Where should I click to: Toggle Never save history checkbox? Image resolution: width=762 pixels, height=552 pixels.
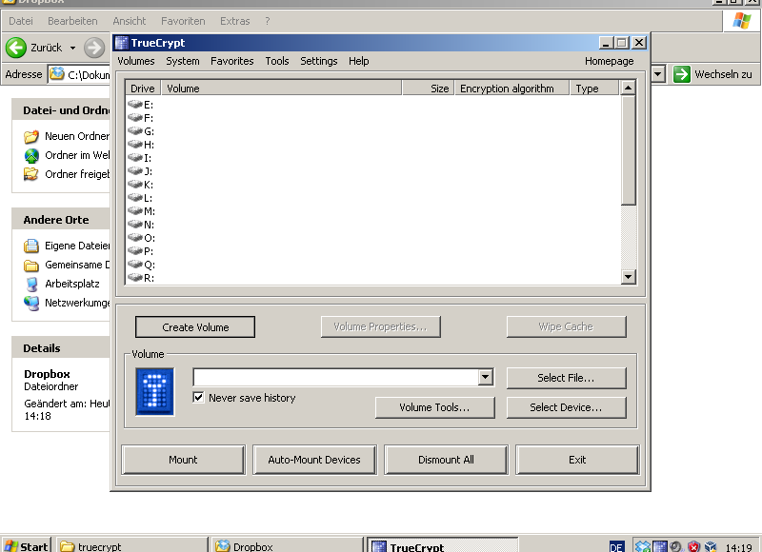point(199,398)
